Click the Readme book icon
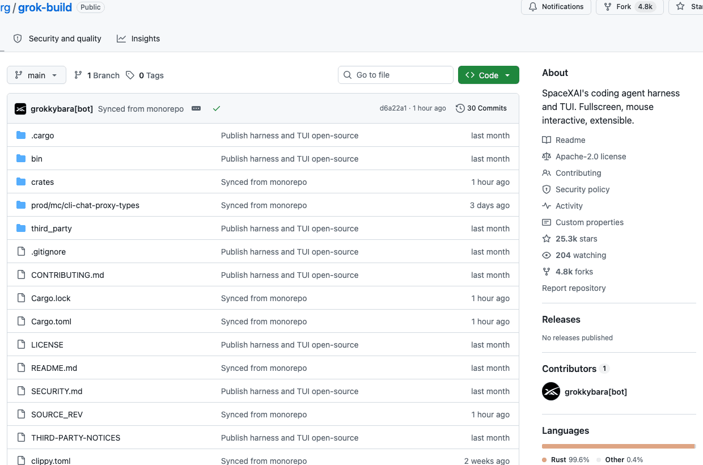Screen dimensions: 703x465 547,140
